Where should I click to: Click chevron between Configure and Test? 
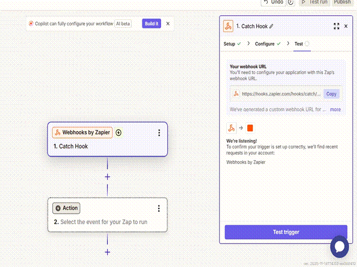pos(288,44)
